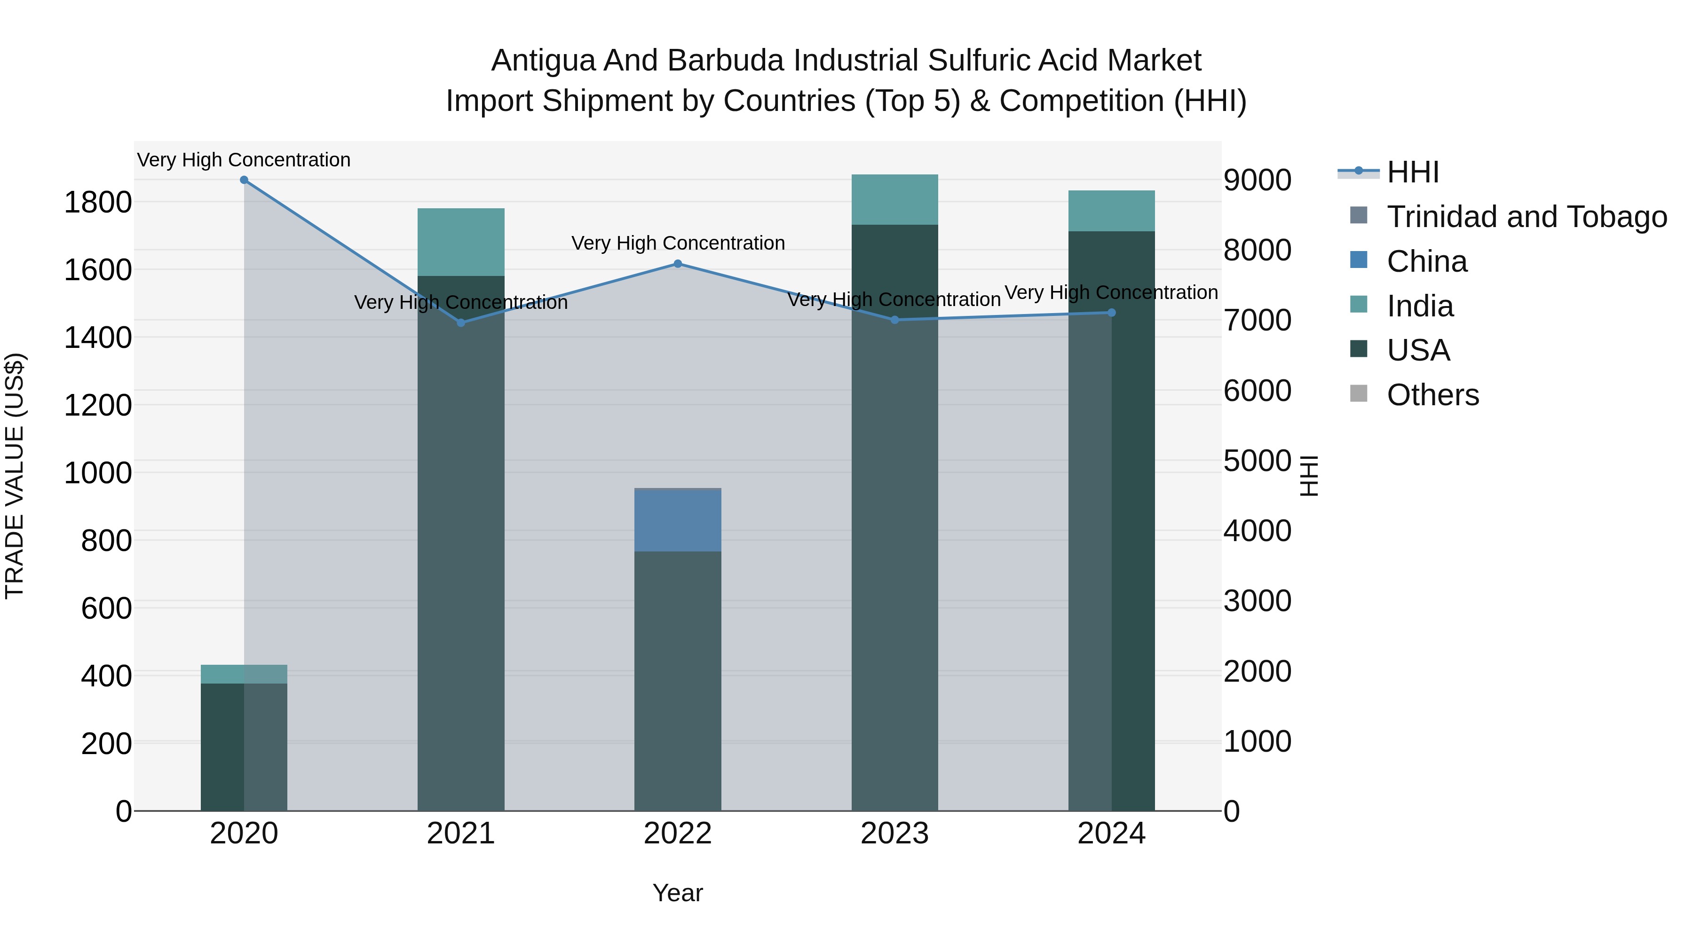The height and width of the screenshot is (952, 1693).
Task: Toggle Trinidad and Tobago legend entry
Action: click(x=1508, y=217)
